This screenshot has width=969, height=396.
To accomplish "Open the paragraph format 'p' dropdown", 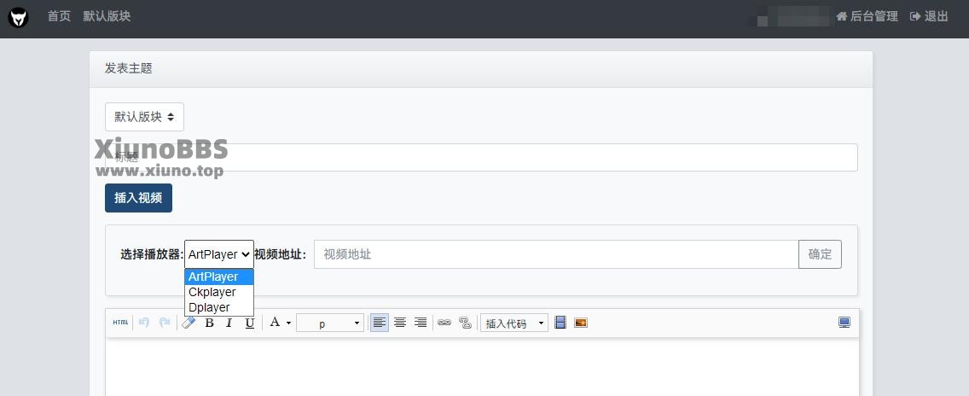I will coord(330,323).
